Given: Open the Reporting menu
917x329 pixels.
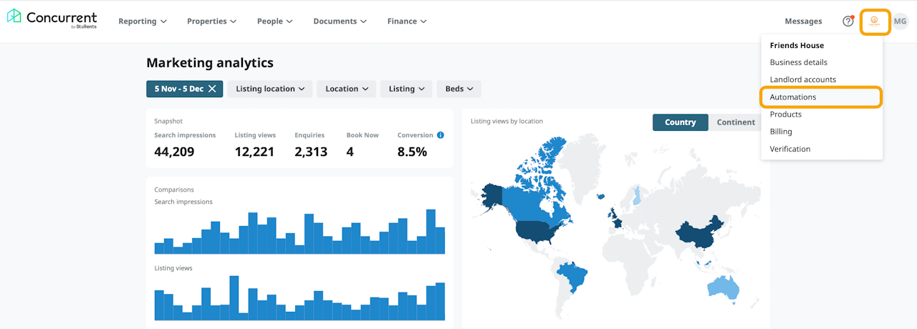Looking at the screenshot, I should pos(142,21).
